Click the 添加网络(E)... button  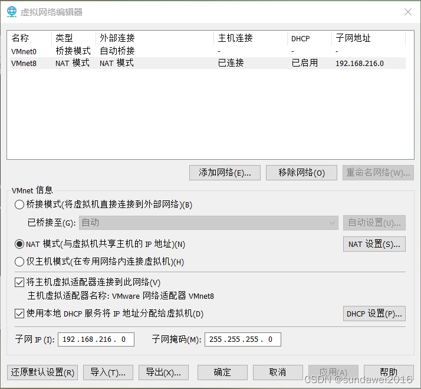point(225,173)
